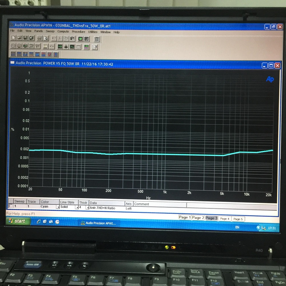286x286 pixels.
Task: Open Analog Generator sine wave panel icon
Action: pyautogui.click(x=13, y=45)
